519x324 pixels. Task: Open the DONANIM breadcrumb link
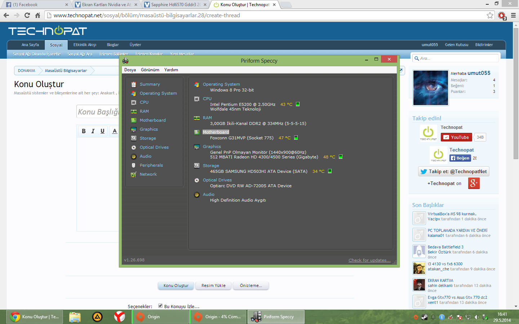click(x=27, y=71)
